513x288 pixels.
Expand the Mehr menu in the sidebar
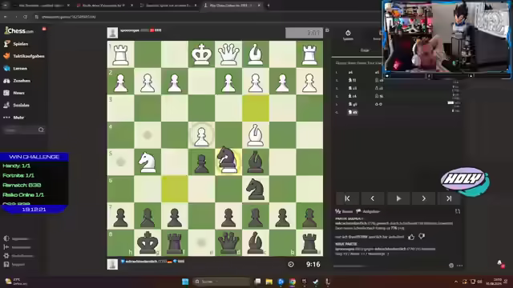[x=14, y=118]
